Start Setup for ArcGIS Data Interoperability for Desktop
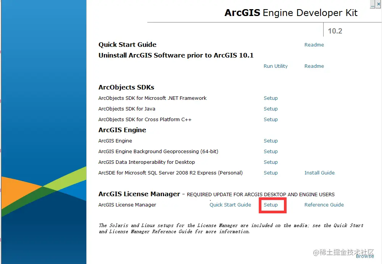The width and height of the screenshot is (382, 264). (x=271, y=162)
